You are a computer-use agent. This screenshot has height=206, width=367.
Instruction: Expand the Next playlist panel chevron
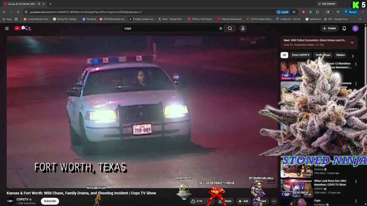[x=352, y=43]
